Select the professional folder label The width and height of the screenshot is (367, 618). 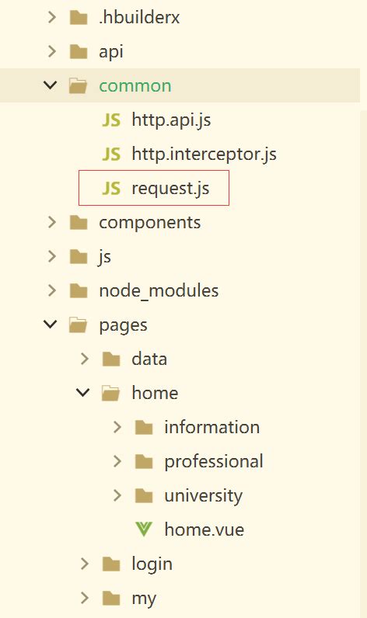[214, 462]
